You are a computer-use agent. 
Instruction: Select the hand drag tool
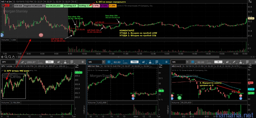13,57
